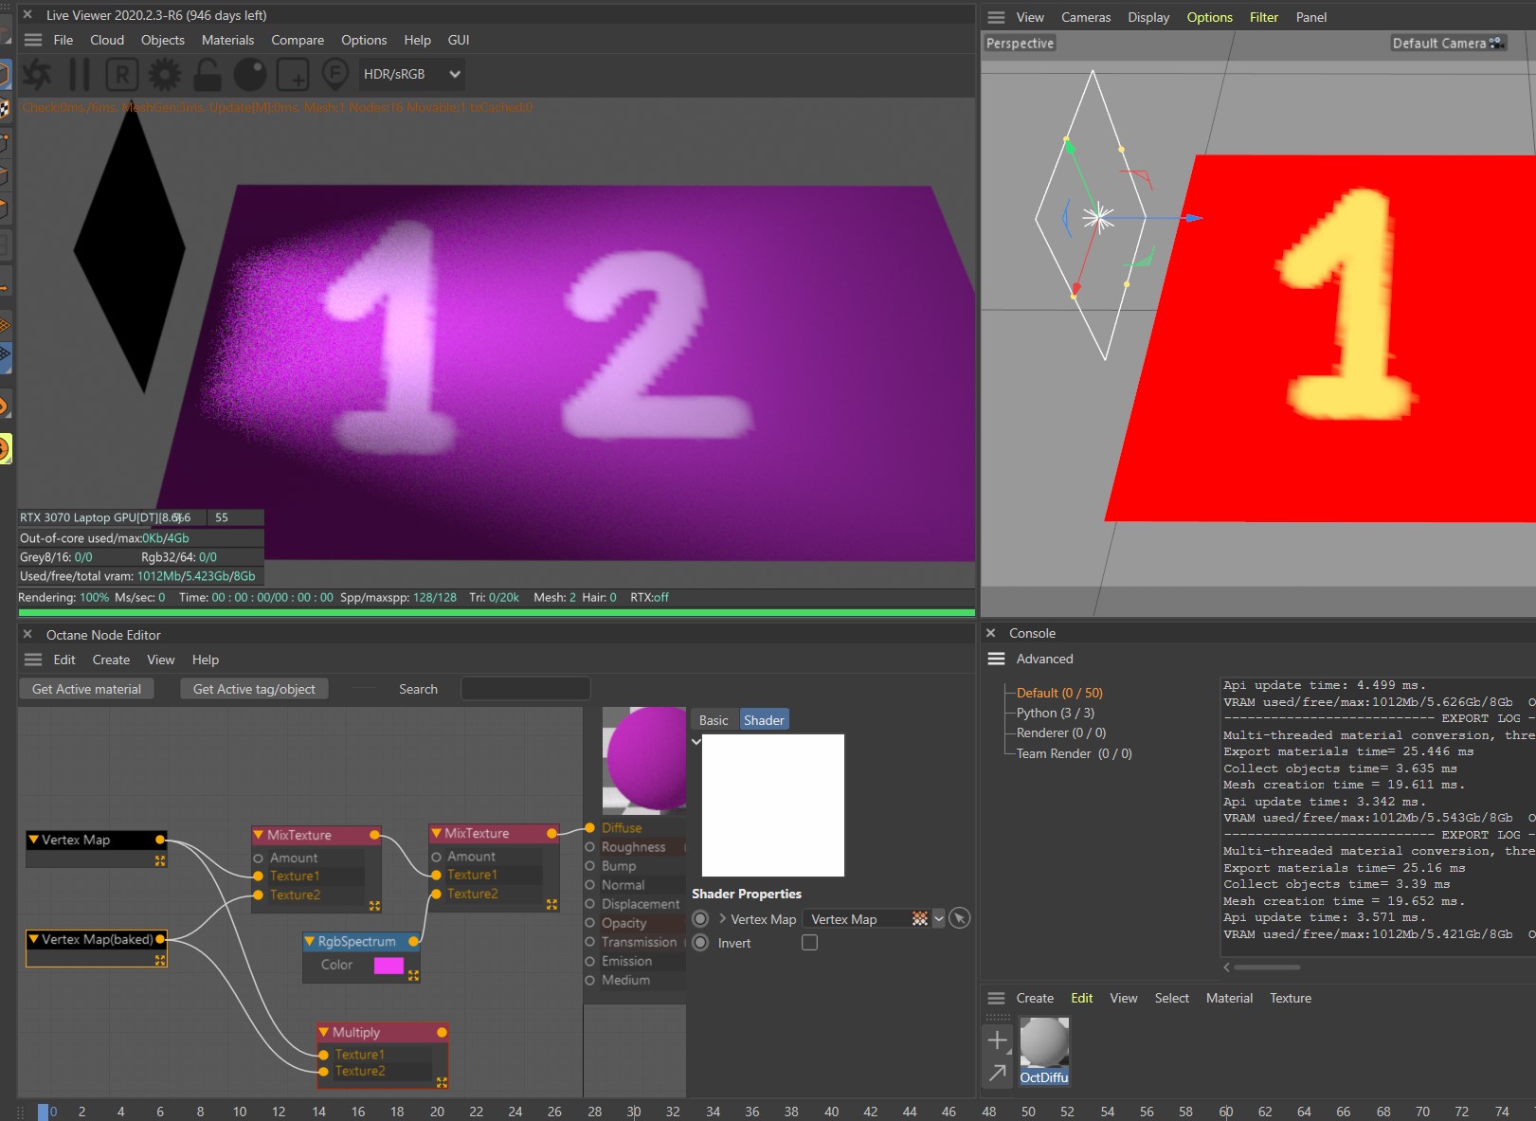Collapse the right MixTexture node
Screen dimensions: 1536x1121
pyautogui.click(x=436, y=833)
